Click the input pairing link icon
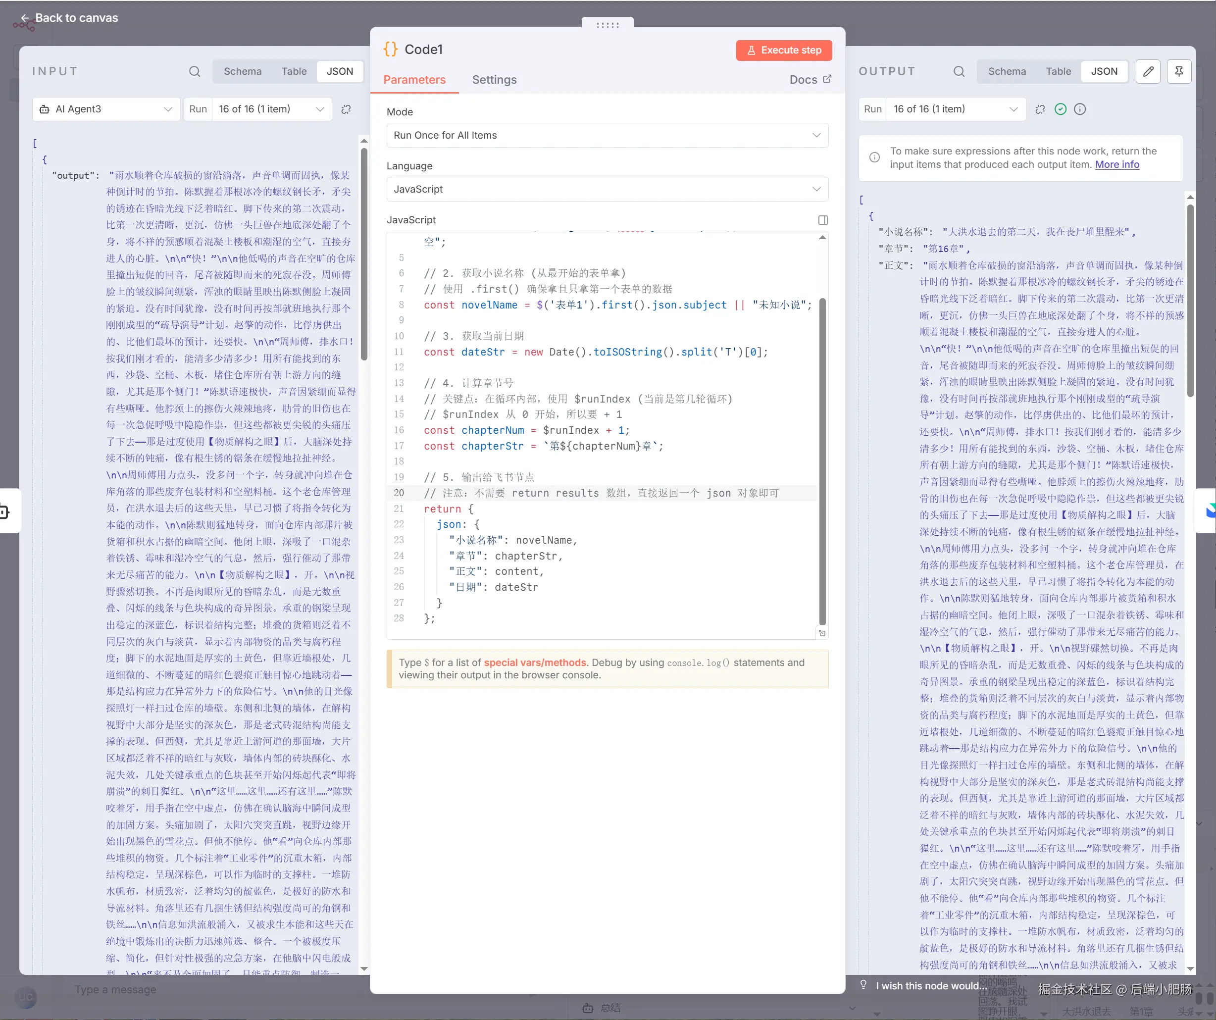The height and width of the screenshot is (1020, 1216). pyautogui.click(x=346, y=109)
